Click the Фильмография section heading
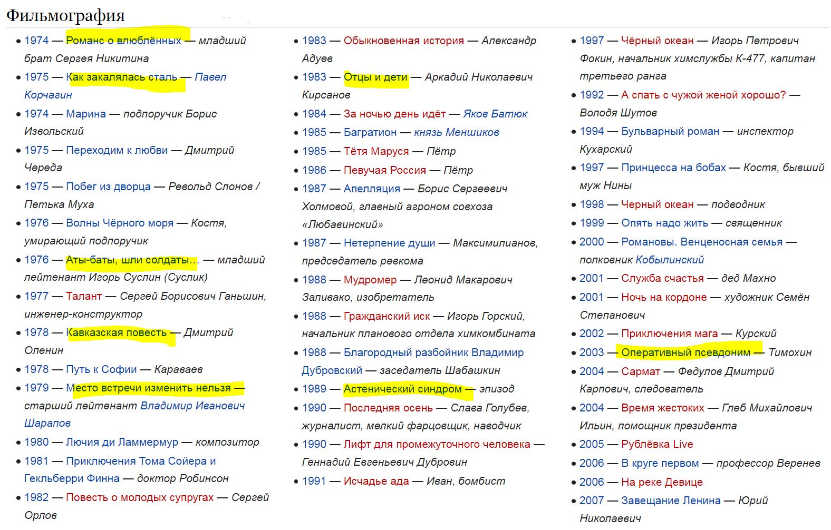 (x=66, y=15)
